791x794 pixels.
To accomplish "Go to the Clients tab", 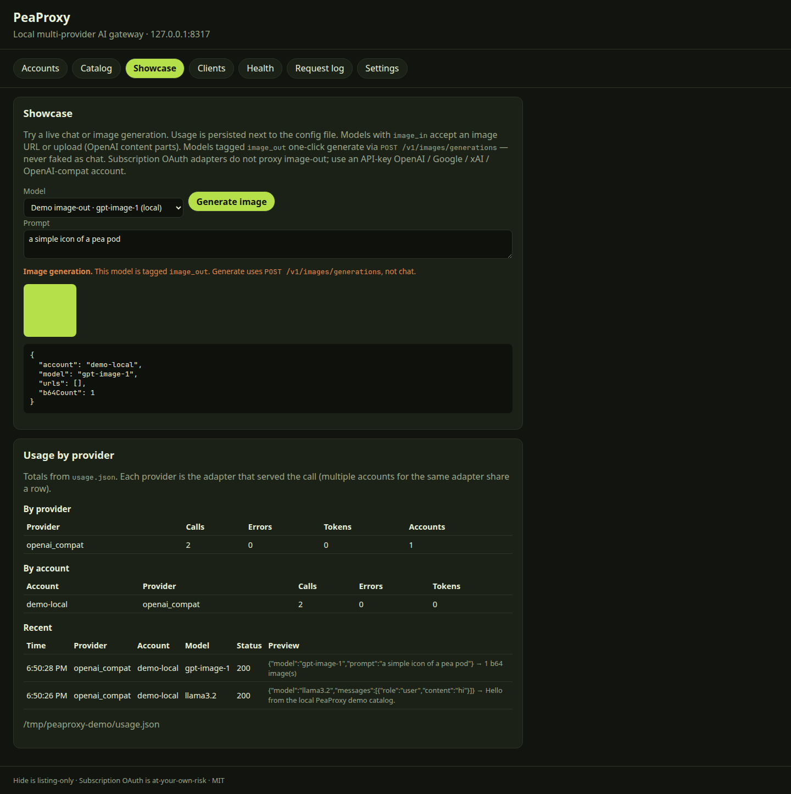I will [x=211, y=68].
